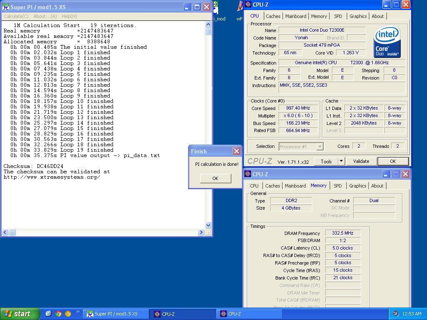Click the Intel Core Duo T2300E name field
Screen dimensions: 427x320
(322, 30)
